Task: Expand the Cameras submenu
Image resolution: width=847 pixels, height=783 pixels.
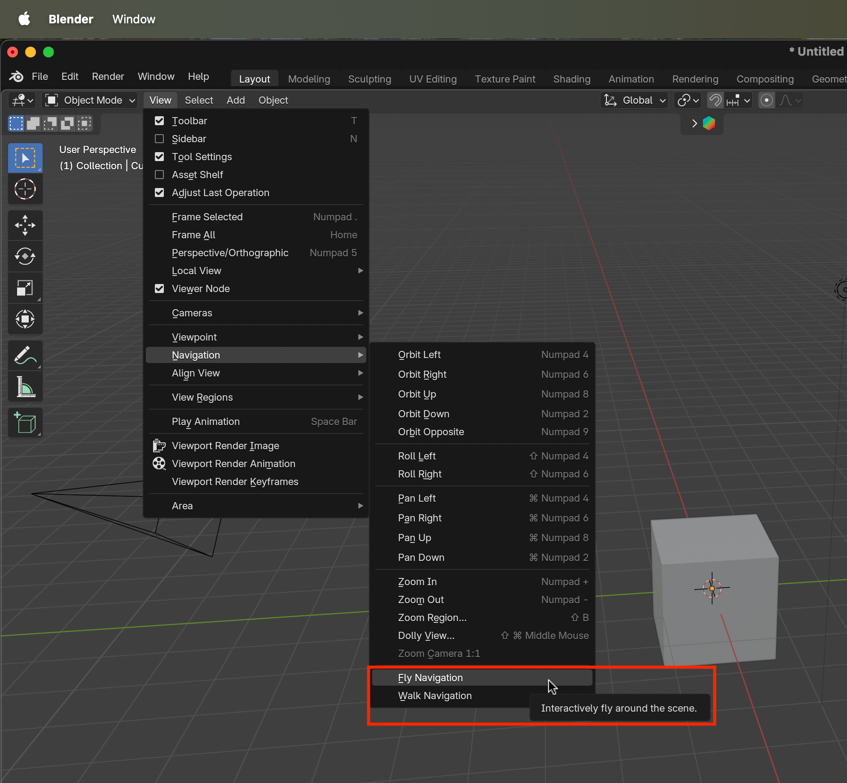Action: [x=256, y=313]
